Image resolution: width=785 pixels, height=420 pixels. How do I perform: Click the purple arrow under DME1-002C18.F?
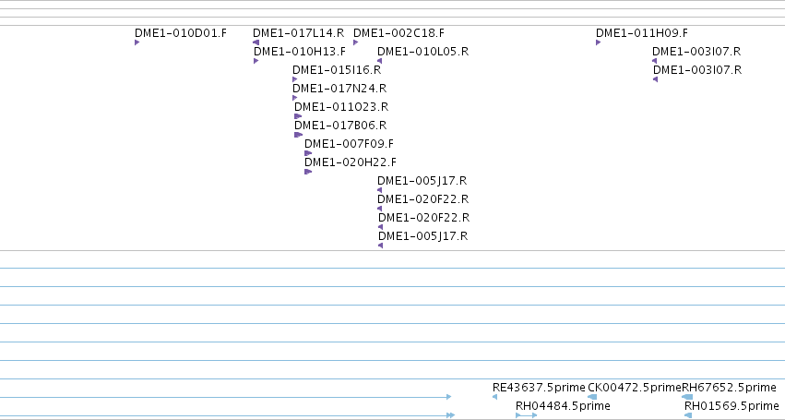point(356,42)
